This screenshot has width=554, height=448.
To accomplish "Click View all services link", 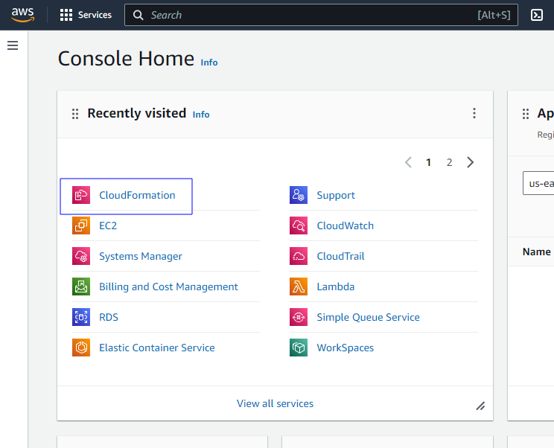I will click(275, 403).
